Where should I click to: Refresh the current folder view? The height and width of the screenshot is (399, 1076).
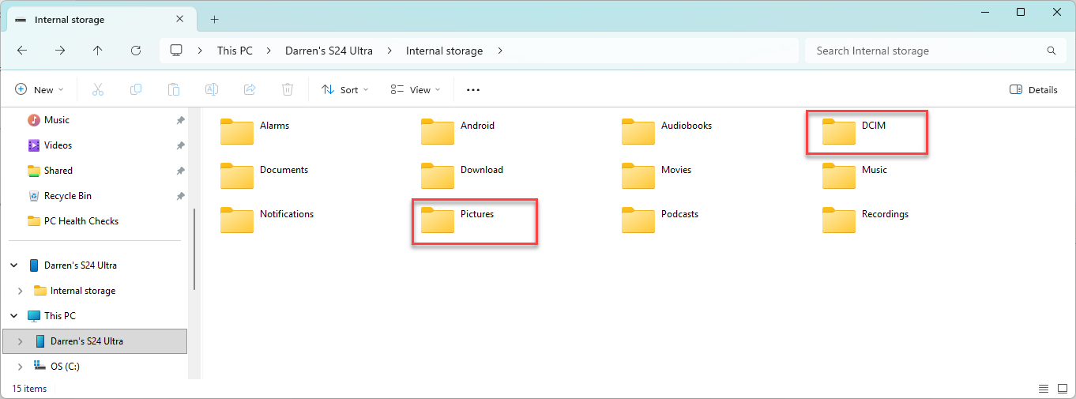tap(136, 51)
